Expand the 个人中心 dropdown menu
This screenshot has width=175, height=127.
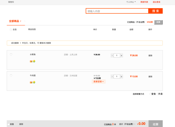click(131, 2)
